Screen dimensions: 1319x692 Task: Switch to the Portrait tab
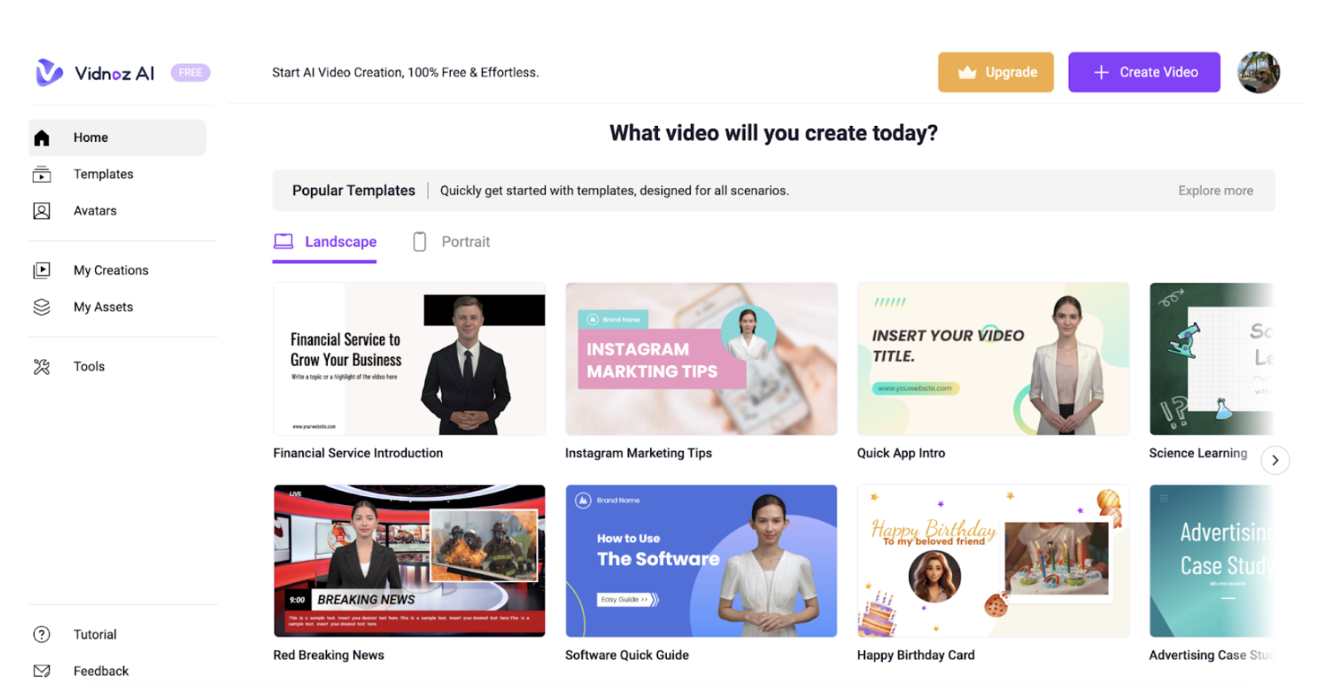point(451,242)
